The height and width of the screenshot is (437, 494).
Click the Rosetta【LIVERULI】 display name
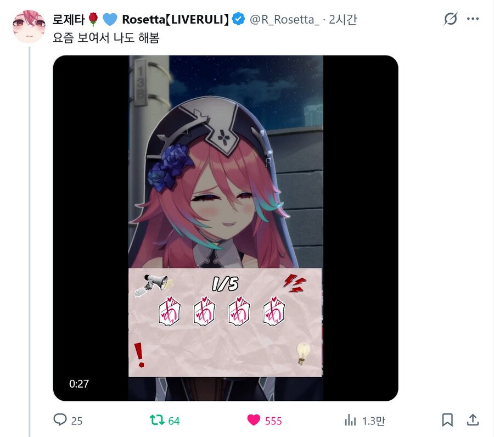point(175,20)
